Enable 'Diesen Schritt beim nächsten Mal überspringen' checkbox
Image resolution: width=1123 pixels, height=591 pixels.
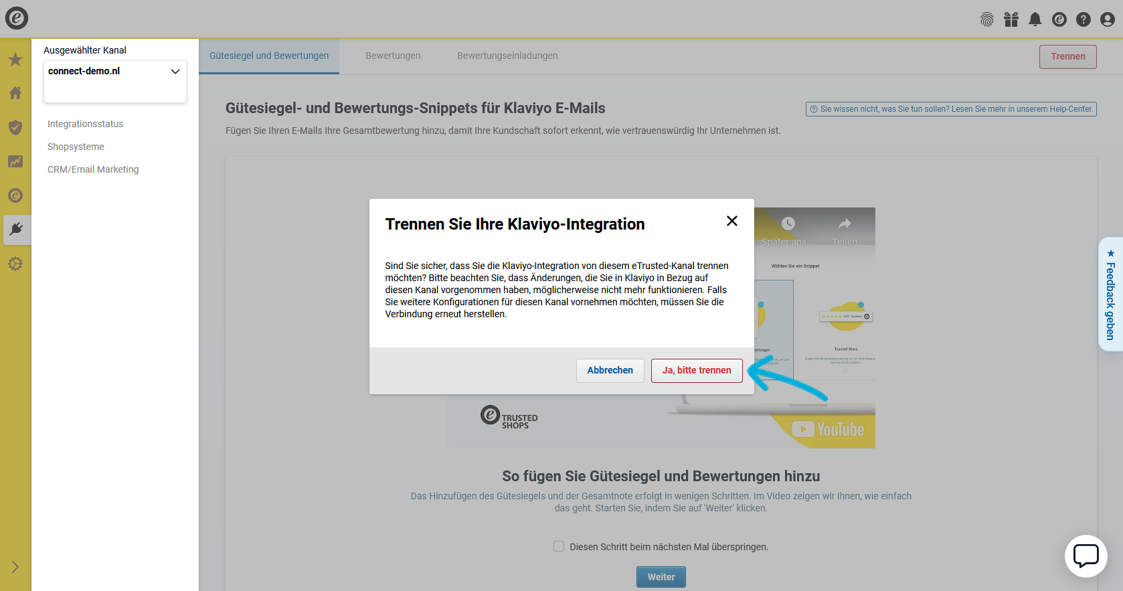point(559,546)
